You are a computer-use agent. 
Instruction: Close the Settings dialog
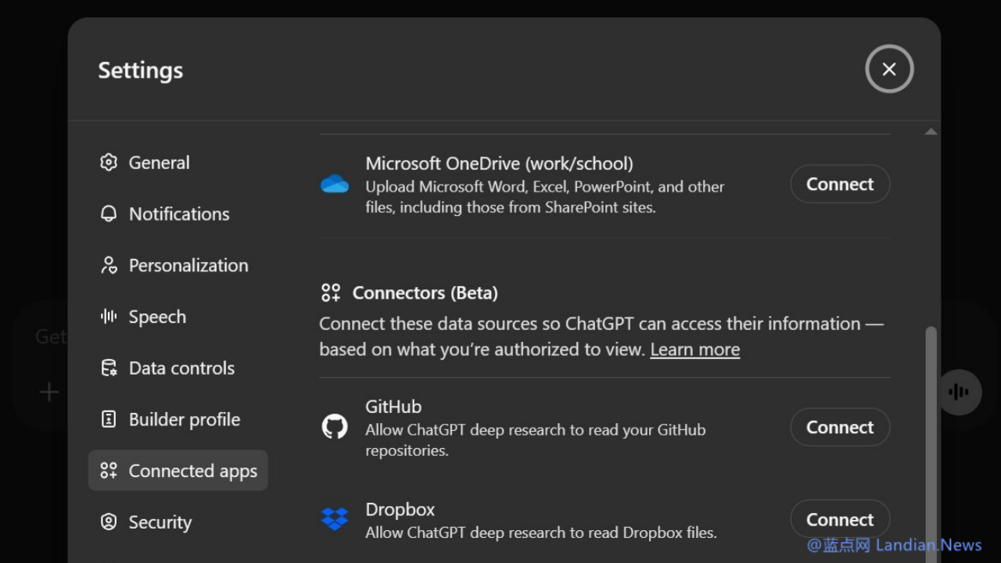point(889,69)
